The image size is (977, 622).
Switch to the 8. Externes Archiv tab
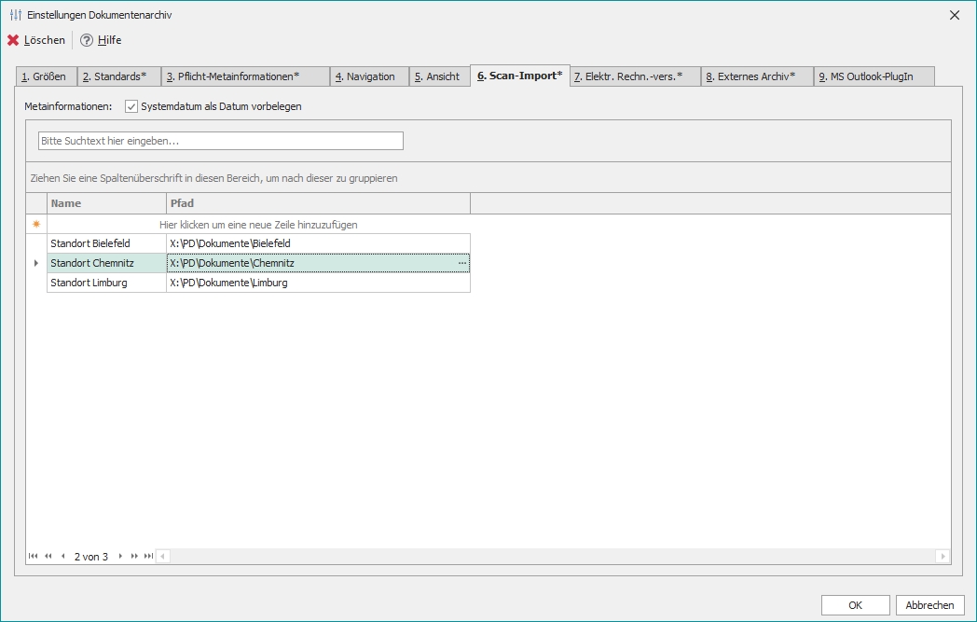coord(757,76)
